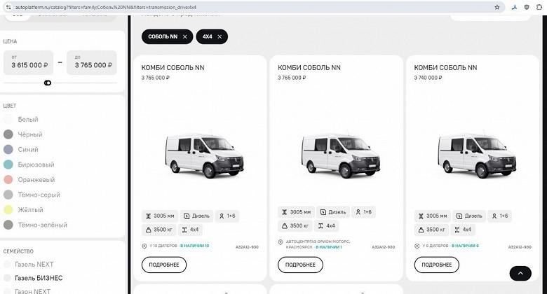Open ПОДРОБНЕЕ on the 3 740 000 ₽ card
This screenshot has width=547, height=294.
(x=436, y=265)
